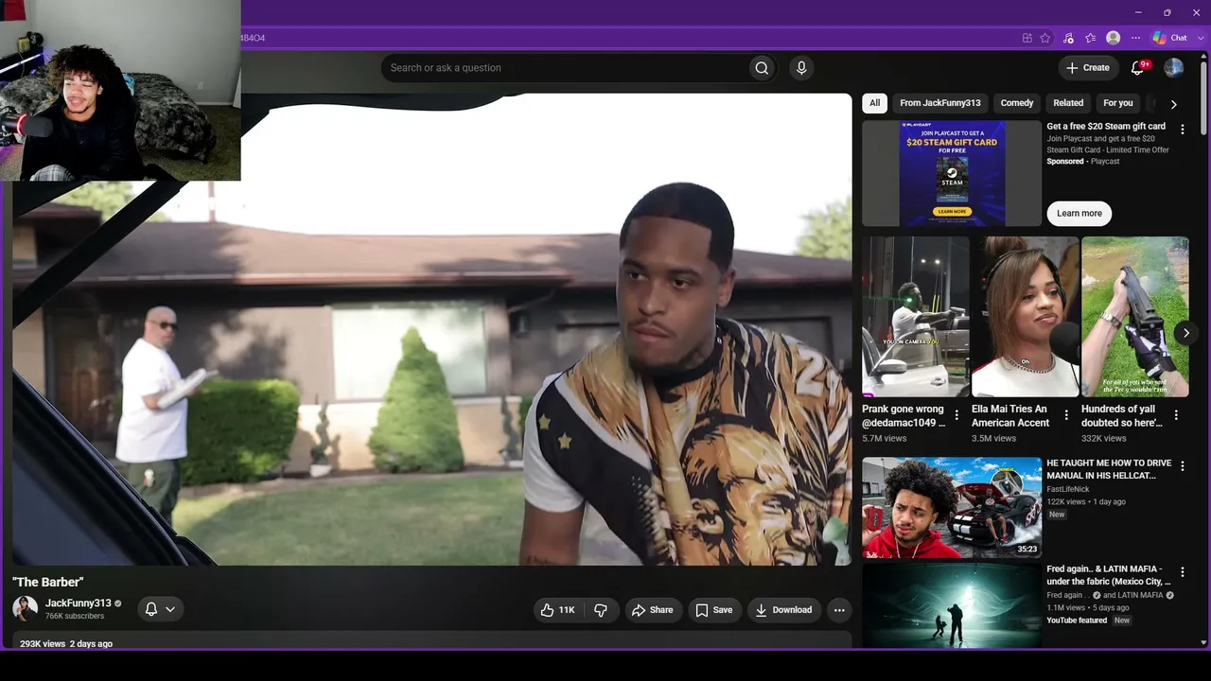Screen dimensions: 1211x681
Task: Open the Hundreds of yall short thumbnail
Action: (x=1135, y=317)
